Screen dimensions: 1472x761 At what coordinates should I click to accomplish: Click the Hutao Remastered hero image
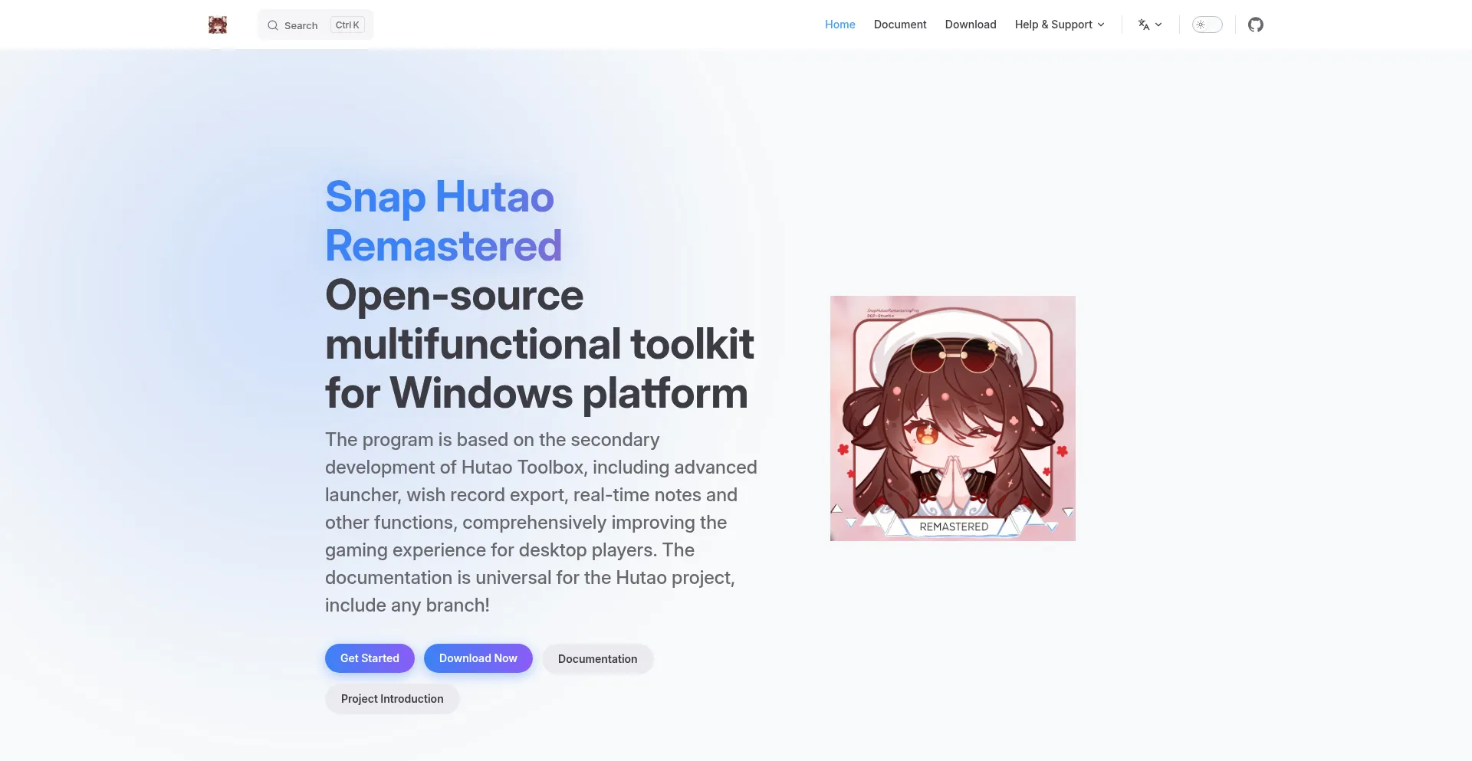(952, 418)
